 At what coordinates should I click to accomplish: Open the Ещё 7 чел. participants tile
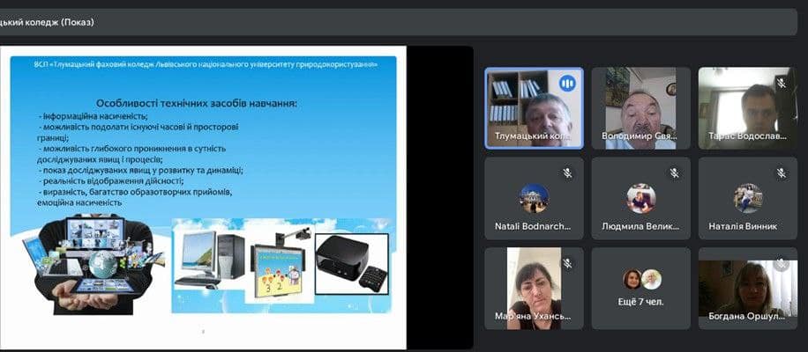point(640,289)
